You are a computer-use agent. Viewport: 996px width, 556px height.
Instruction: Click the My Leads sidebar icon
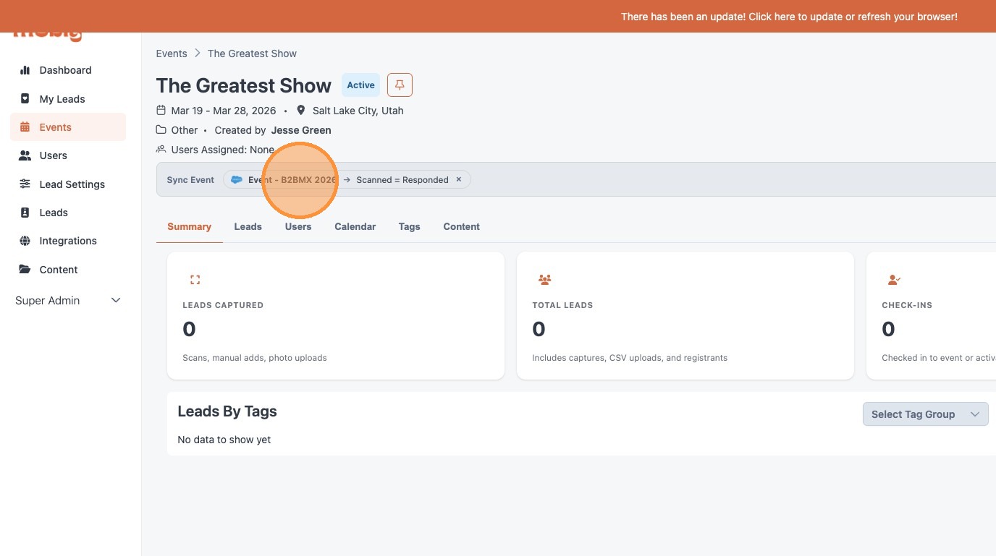25,99
